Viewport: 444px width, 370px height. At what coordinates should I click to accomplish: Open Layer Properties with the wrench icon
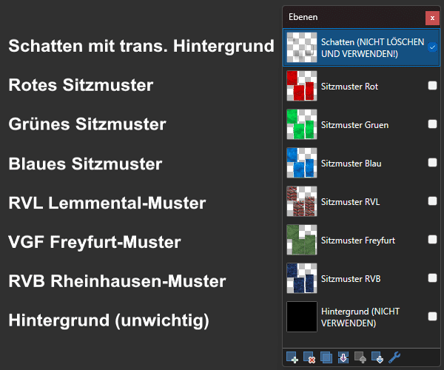[394, 357]
